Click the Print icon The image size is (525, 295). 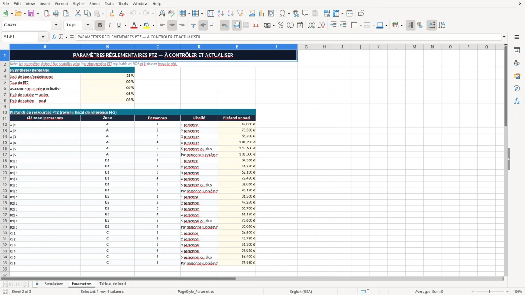coord(56,14)
